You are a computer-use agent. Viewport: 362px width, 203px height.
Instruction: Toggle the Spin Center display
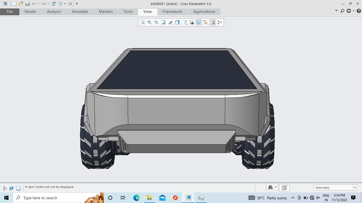219,22
